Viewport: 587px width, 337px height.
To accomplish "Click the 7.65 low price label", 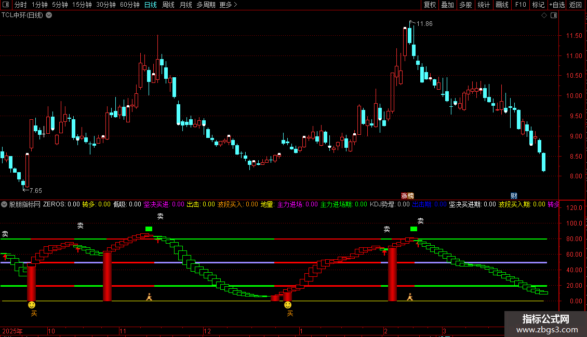I will coord(36,191).
